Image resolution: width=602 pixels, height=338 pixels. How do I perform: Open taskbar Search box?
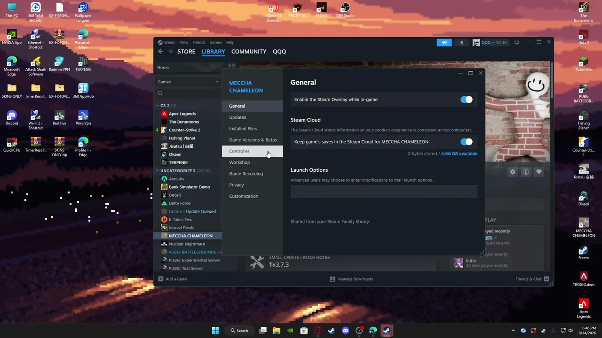pos(239,330)
